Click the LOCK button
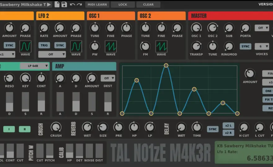This screenshot has height=167, width=273. point(123,5)
